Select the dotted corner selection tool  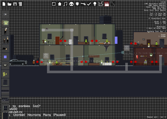113,4
